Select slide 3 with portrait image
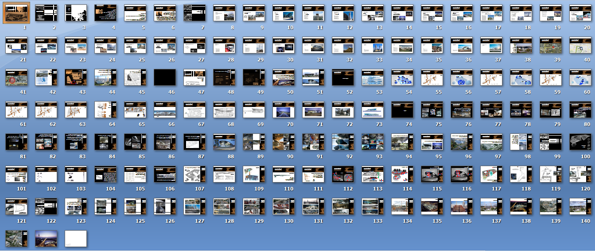The height and width of the screenshot is (251, 595). pyautogui.click(x=76, y=13)
